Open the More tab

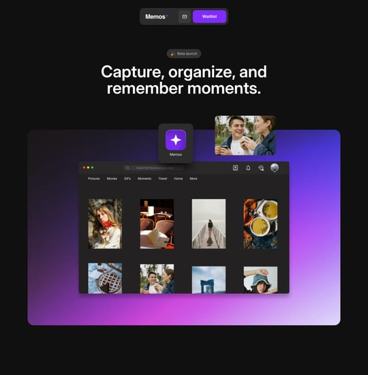[194, 179]
